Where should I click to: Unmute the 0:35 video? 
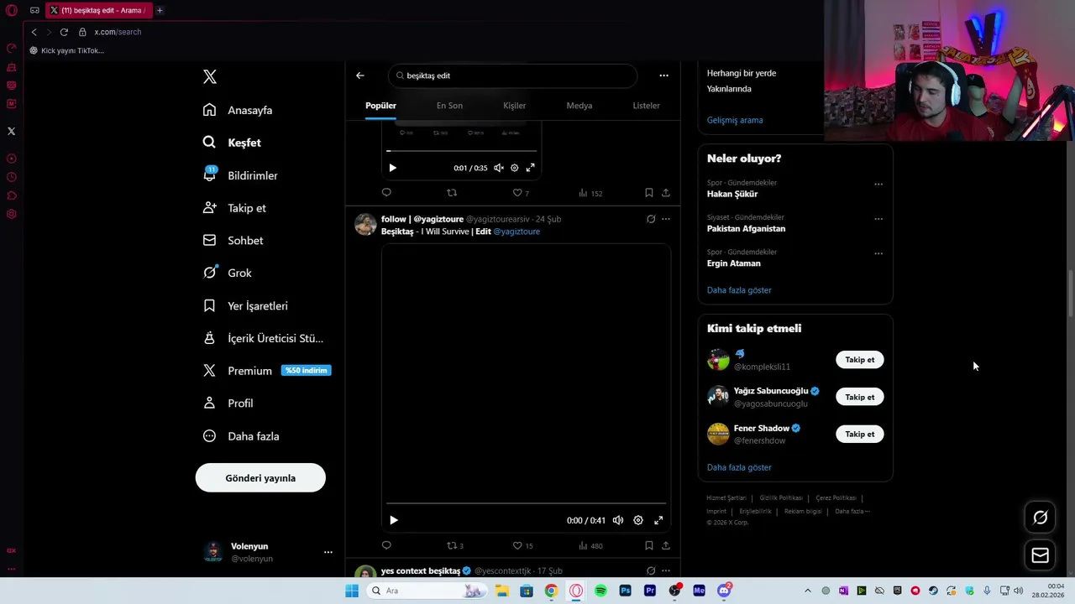(x=499, y=168)
